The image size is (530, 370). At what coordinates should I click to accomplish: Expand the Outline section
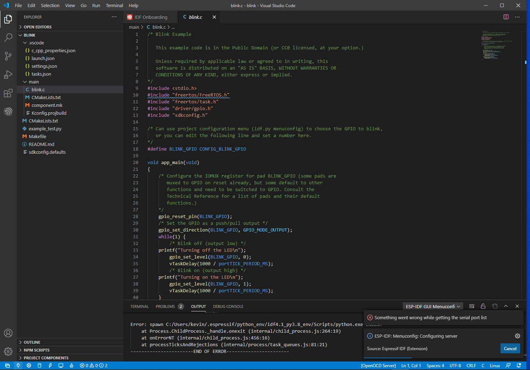[70, 342]
